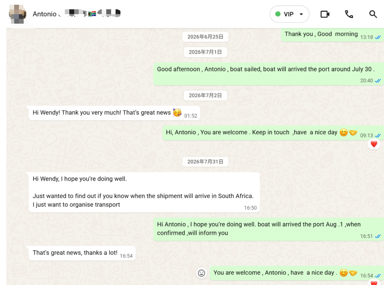Start a video call with Antonio
This screenshot has height=285, width=384.
click(325, 14)
